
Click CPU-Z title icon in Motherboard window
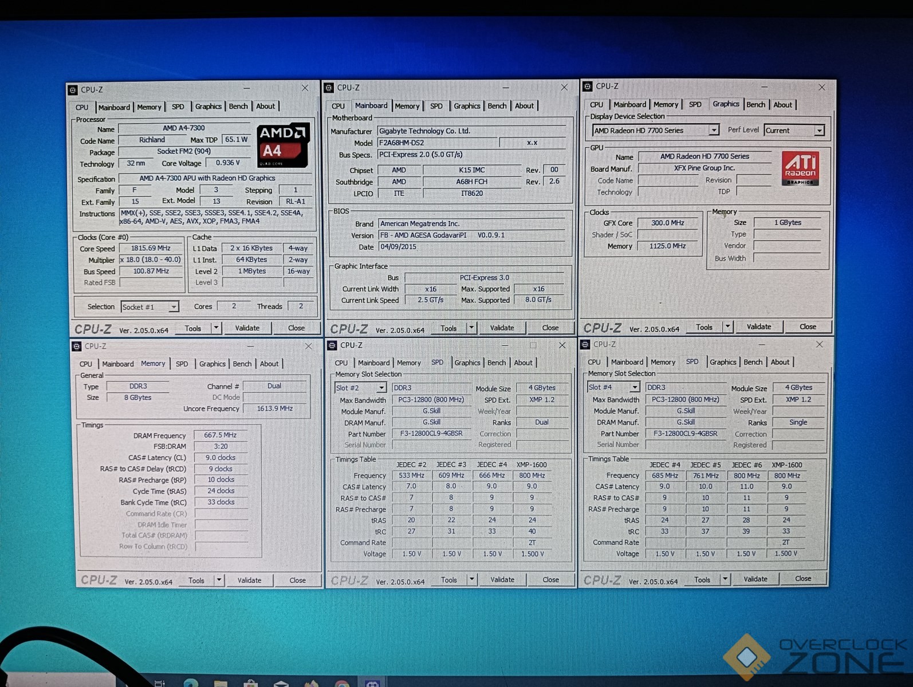329,88
